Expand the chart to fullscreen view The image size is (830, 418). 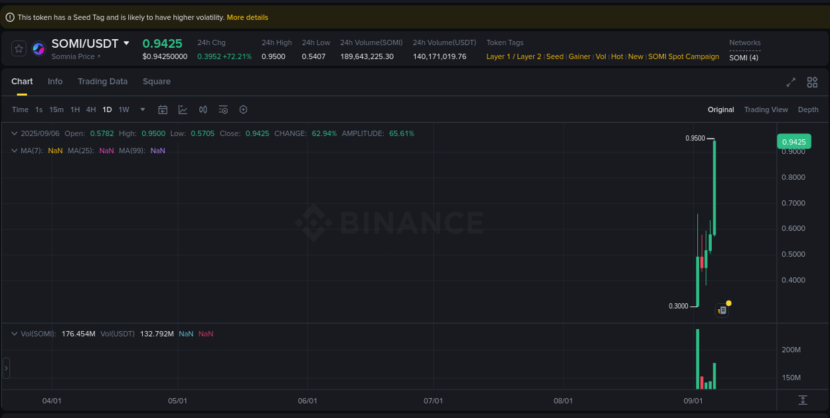pyautogui.click(x=791, y=82)
